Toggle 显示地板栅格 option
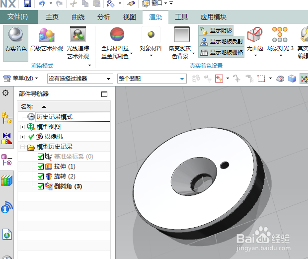This screenshot has height=259, width=308. pos(222,52)
